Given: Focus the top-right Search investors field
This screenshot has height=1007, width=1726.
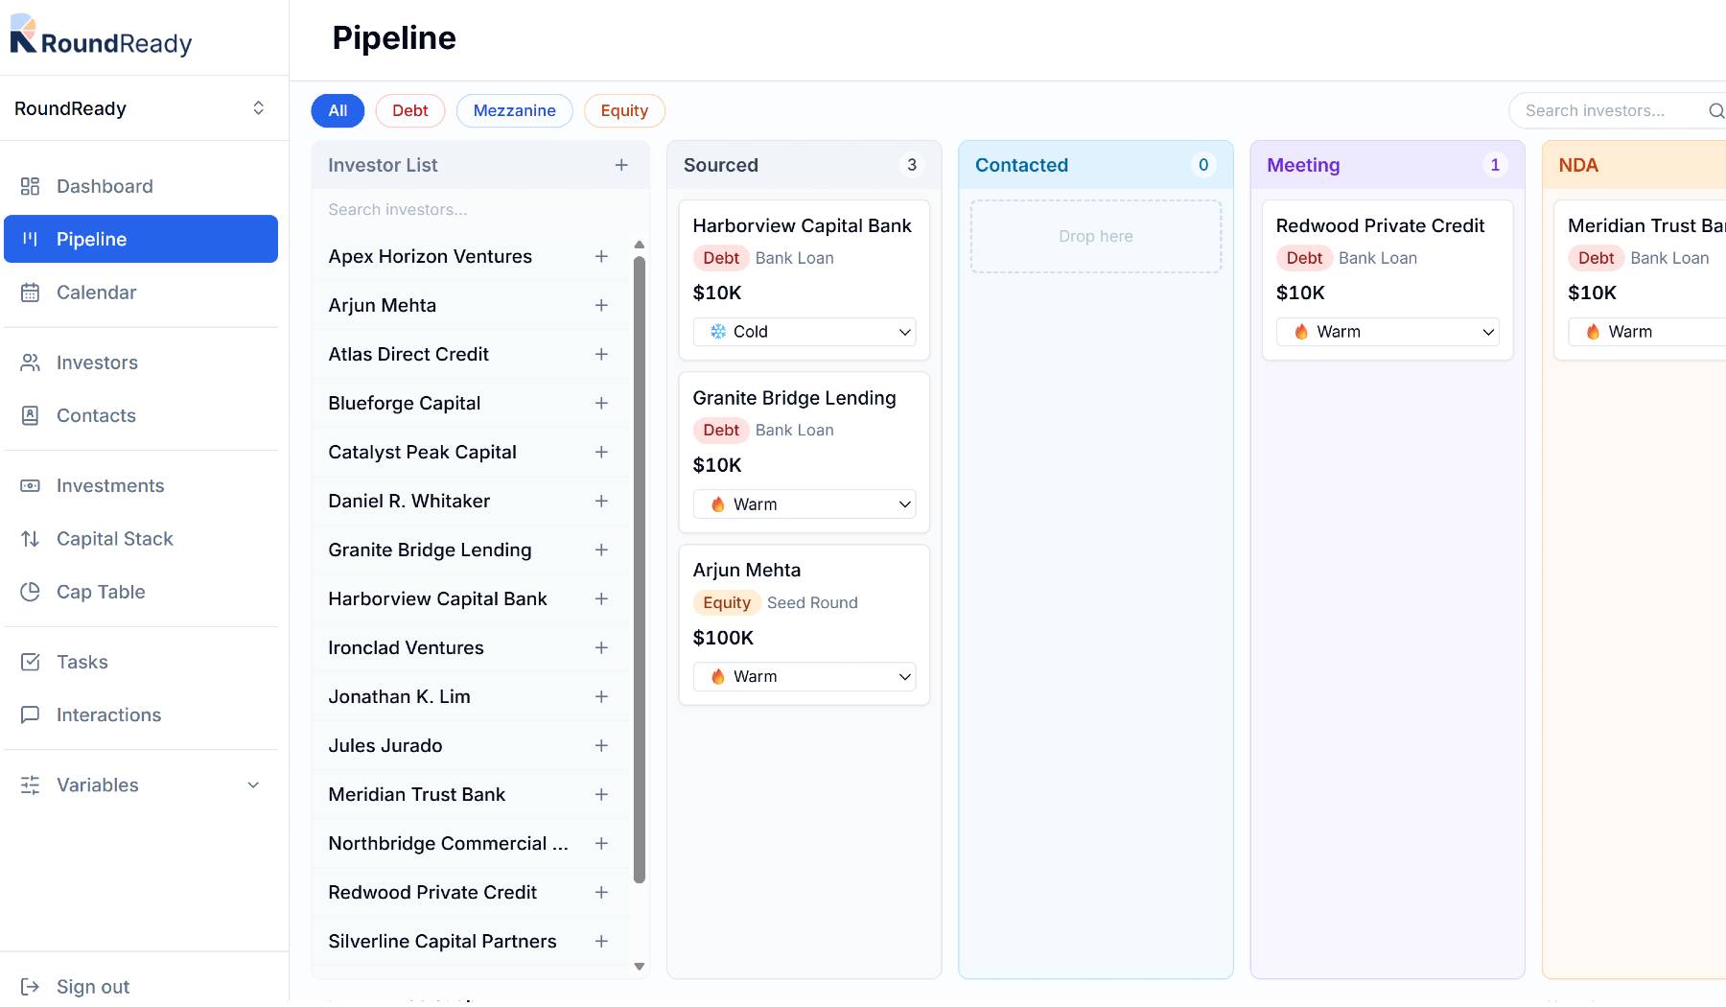Looking at the screenshot, I should [1618, 110].
